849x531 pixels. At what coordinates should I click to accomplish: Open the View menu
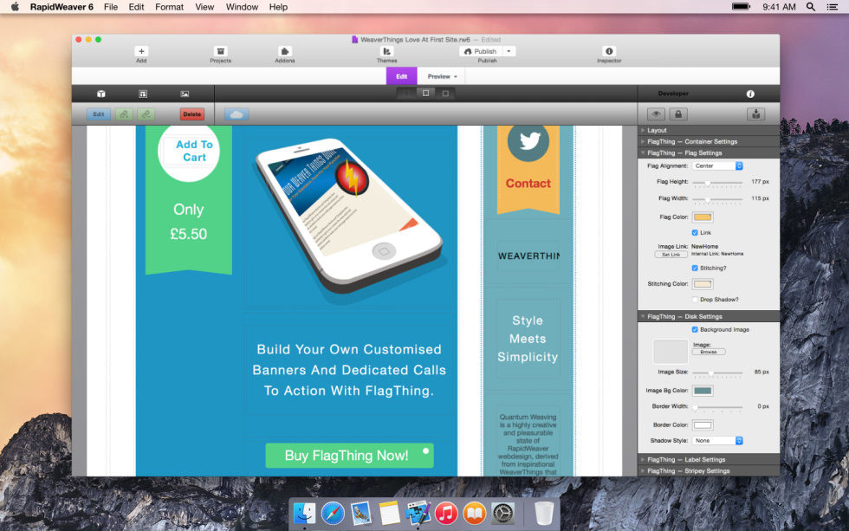204,7
